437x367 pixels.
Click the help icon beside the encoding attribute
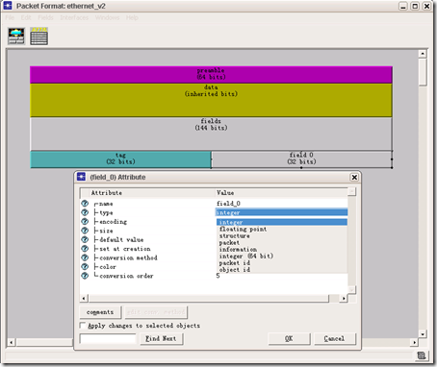click(x=85, y=221)
